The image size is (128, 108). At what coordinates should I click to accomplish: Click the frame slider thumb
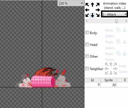click(x=116, y=21)
